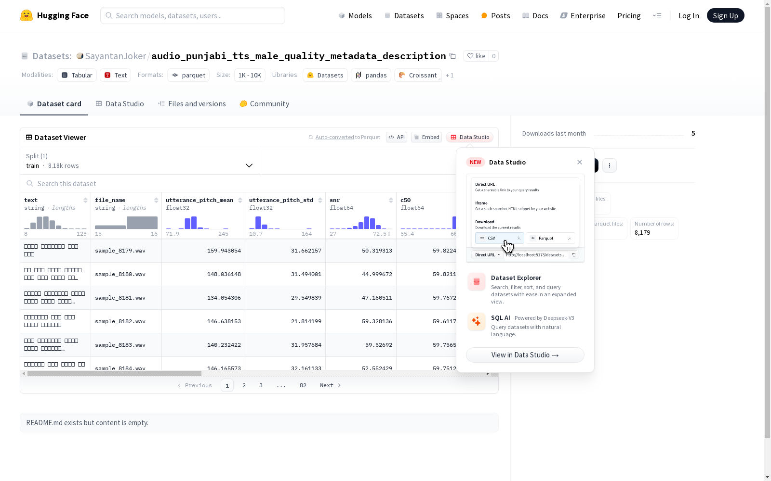The height and width of the screenshot is (481, 771).
Task: Open the three-dot more options menu
Action: (610, 165)
